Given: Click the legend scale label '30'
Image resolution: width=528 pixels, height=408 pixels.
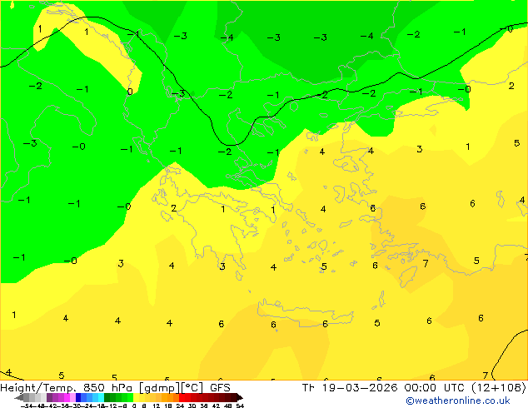Looking at the screenshot, I should 192,406.
